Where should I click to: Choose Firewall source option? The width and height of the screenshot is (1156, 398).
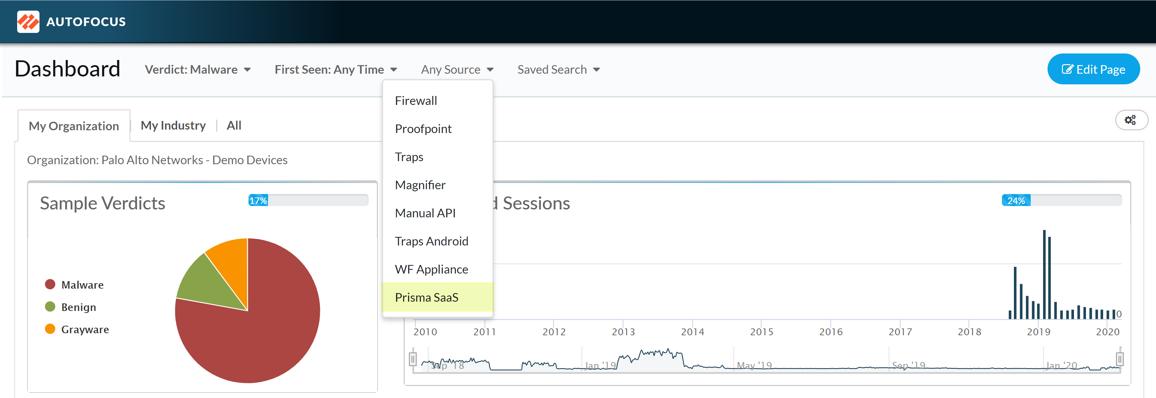[x=416, y=101]
